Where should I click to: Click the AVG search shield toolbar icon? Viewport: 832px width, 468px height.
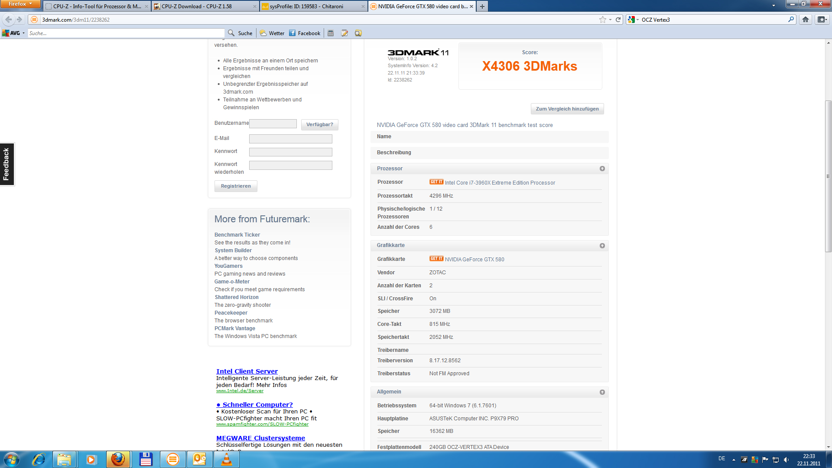358,33
